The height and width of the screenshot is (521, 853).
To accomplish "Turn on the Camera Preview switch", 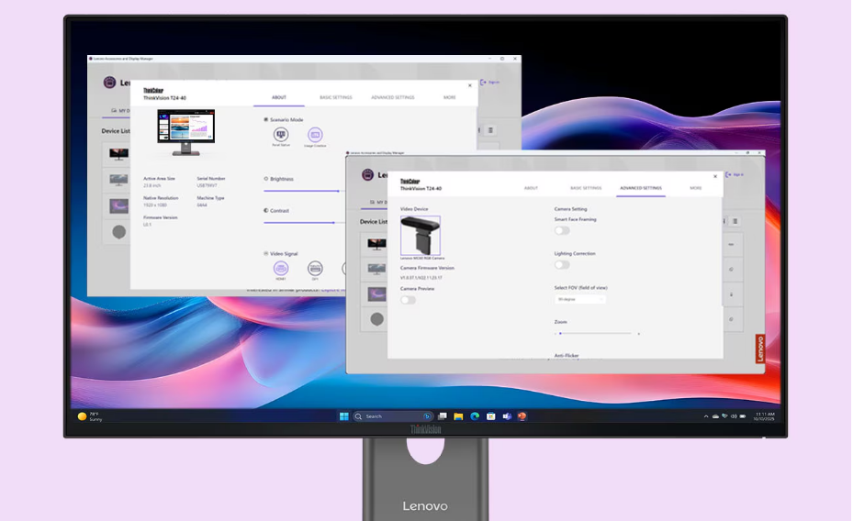I will (408, 300).
